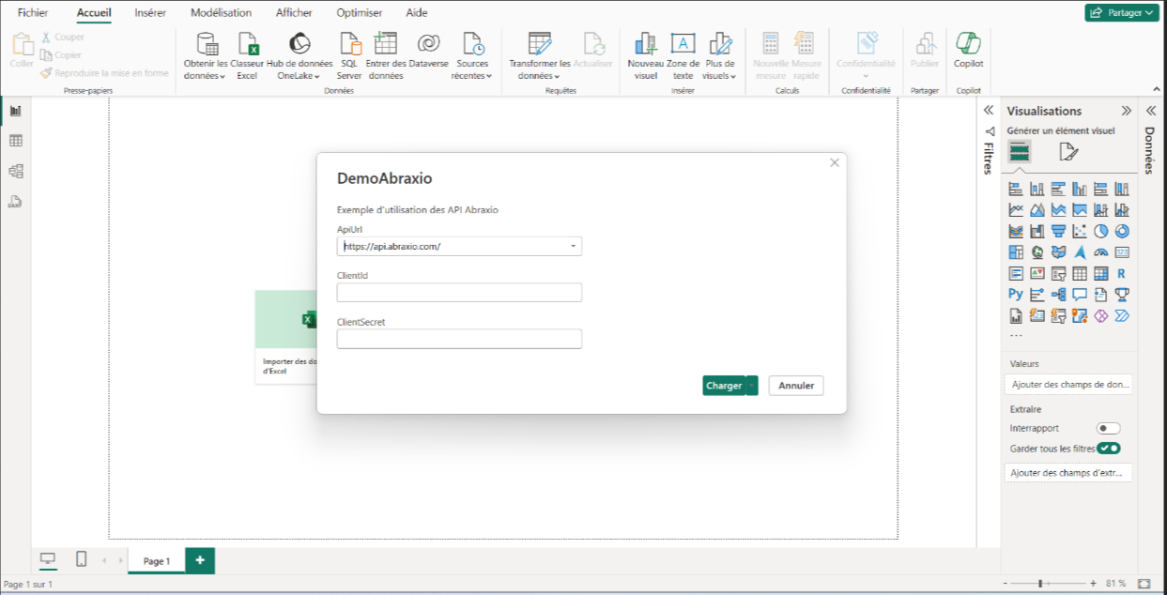Select the Page 1 tab

click(157, 561)
